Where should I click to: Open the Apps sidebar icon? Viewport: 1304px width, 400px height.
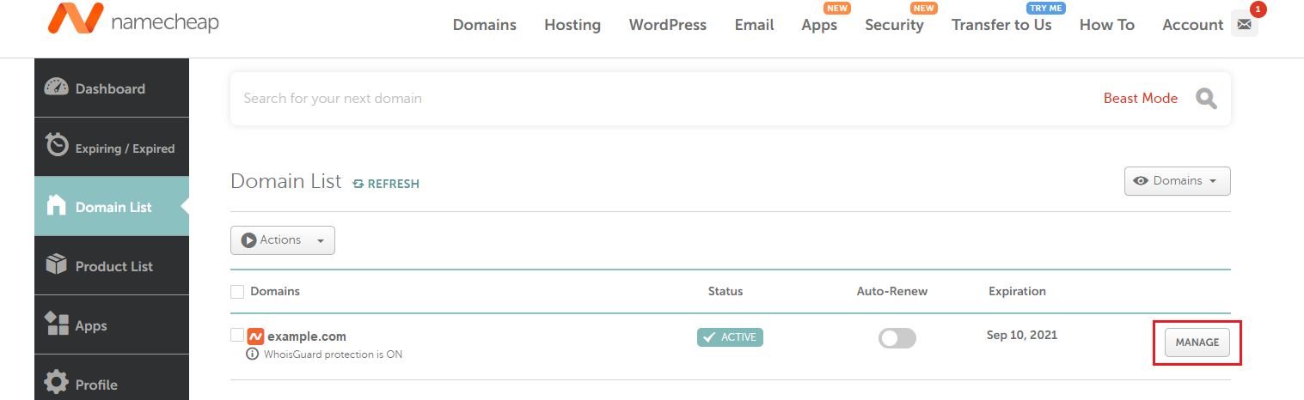[57, 324]
